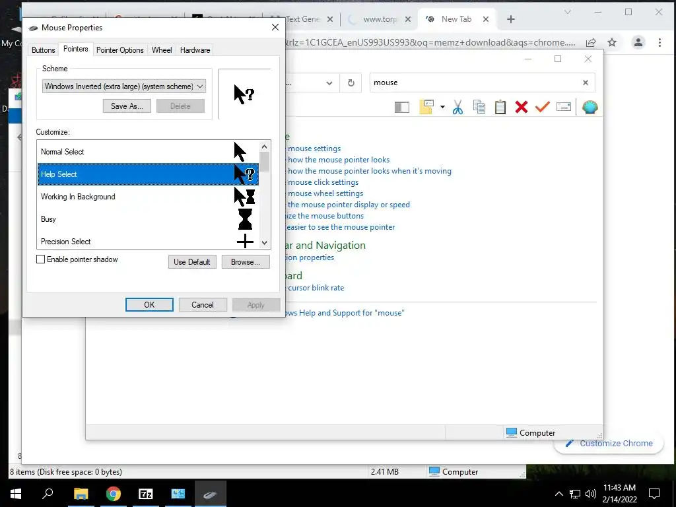Show hidden system tray icons
Screen dimensions: 676x507
558,494
